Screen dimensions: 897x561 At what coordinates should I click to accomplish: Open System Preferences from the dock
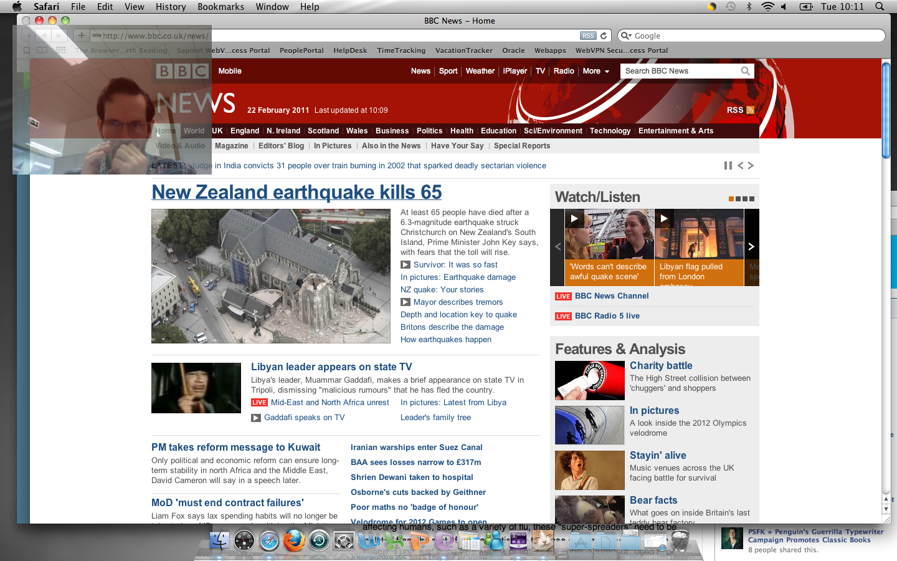click(x=344, y=541)
